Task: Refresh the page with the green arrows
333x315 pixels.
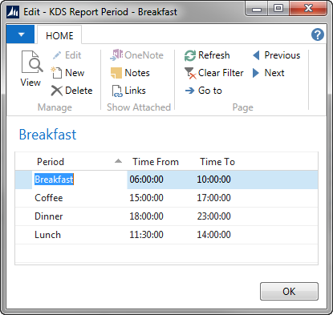Action: pyautogui.click(x=190, y=55)
